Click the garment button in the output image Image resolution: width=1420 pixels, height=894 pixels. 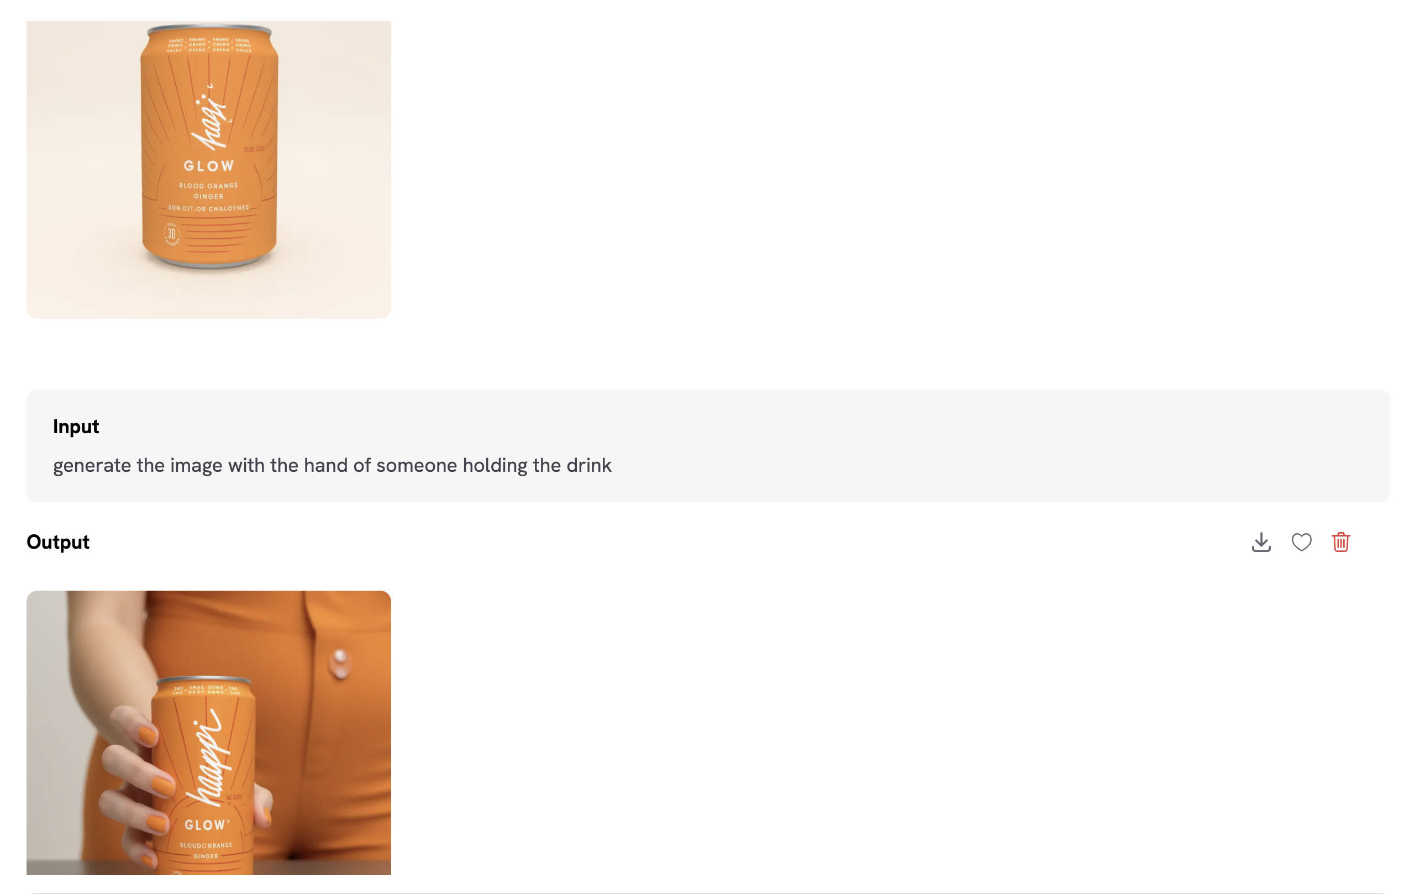tap(340, 664)
